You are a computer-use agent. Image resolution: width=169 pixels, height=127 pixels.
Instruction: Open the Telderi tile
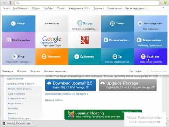[118, 24]
